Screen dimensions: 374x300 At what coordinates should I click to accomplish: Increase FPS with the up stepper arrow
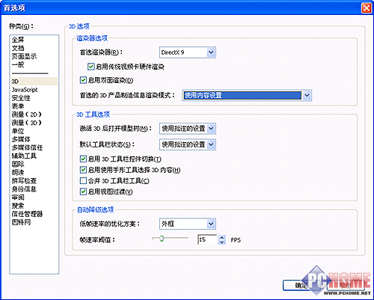[x=221, y=237]
